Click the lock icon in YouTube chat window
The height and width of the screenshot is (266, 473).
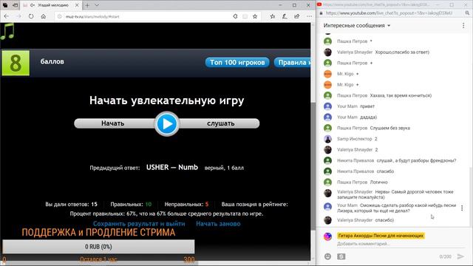(x=321, y=13)
